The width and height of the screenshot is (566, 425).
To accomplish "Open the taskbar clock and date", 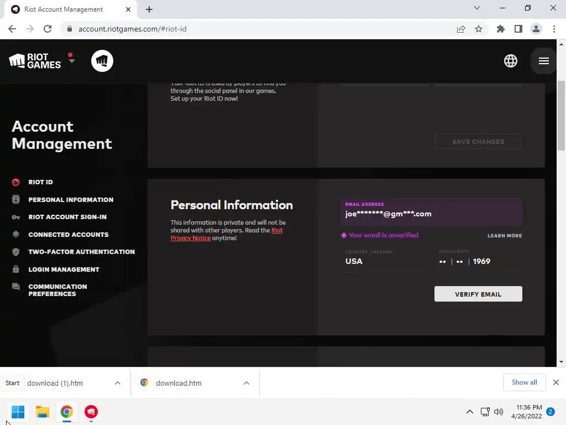I will pos(526,412).
